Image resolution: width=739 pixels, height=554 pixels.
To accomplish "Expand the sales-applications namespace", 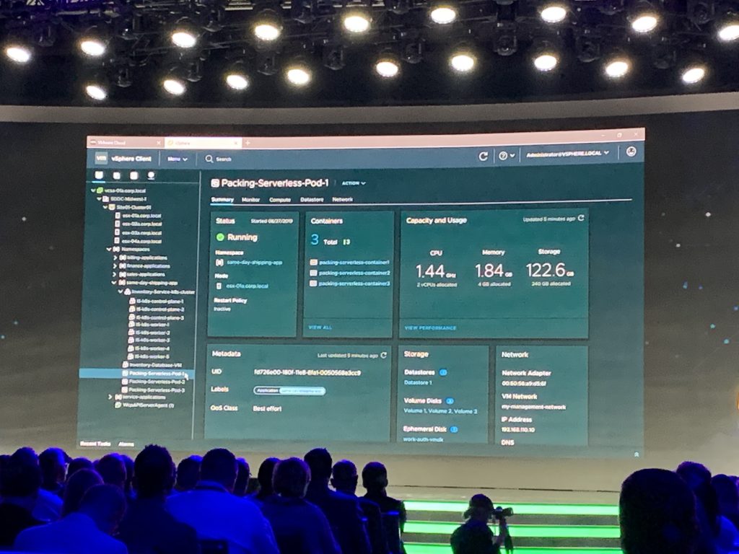I will 115,274.
